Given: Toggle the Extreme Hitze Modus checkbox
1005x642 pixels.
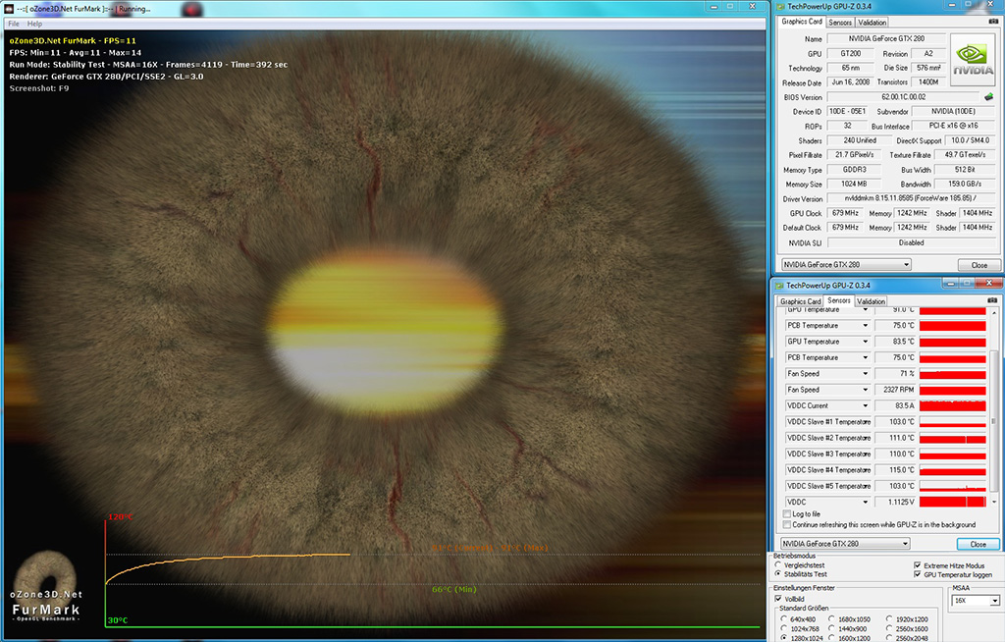Looking at the screenshot, I should point(918,565).
